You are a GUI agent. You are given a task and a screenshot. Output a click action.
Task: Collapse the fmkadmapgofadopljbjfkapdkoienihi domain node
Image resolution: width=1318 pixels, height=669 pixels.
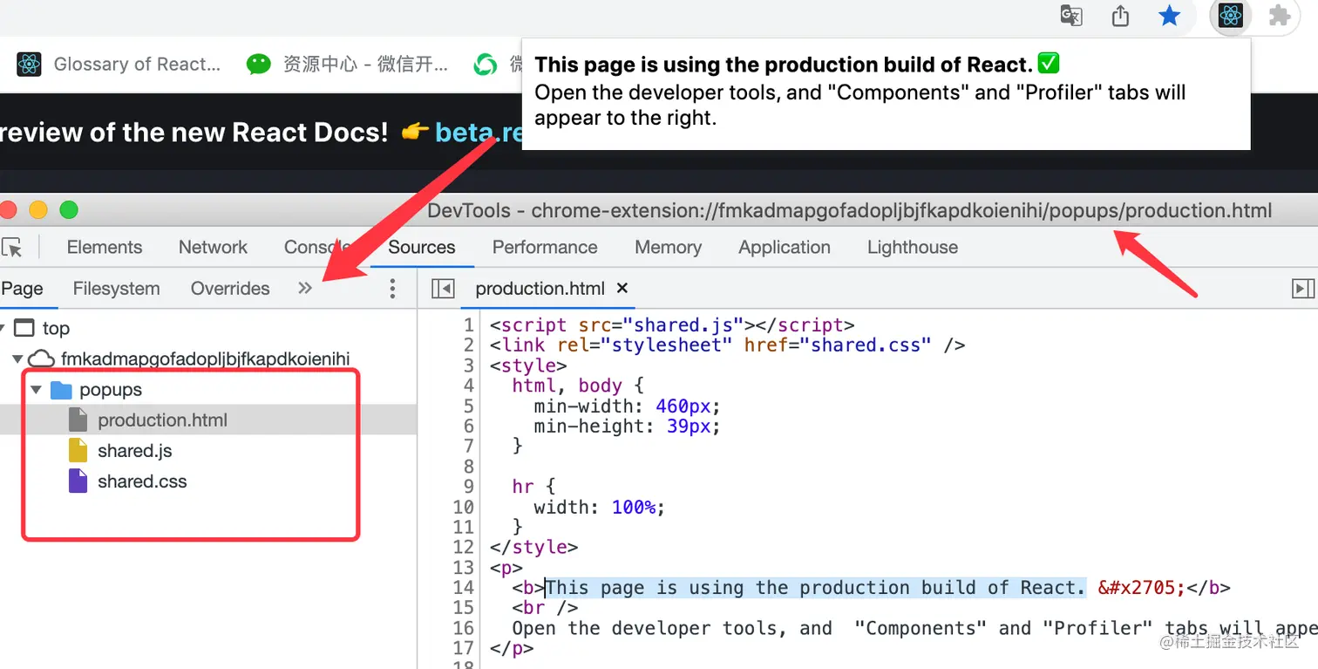17,359
